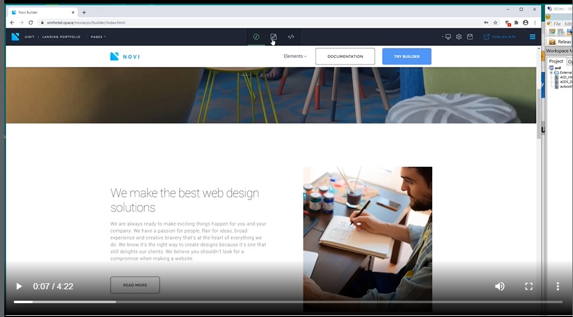Image resolution: width=573 pixels, height=317 pixels.
Task: Expand the Elements menu on the page
Action: 295,57
